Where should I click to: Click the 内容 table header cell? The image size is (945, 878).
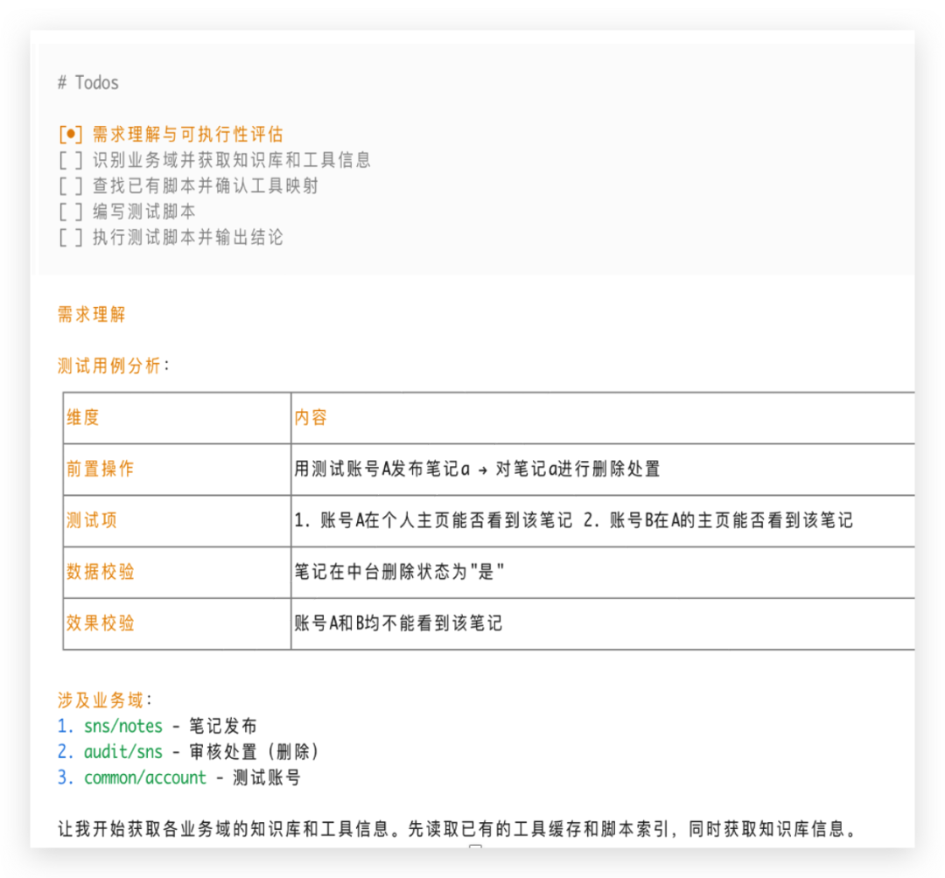pyautogui.click(x=603, y=418)
